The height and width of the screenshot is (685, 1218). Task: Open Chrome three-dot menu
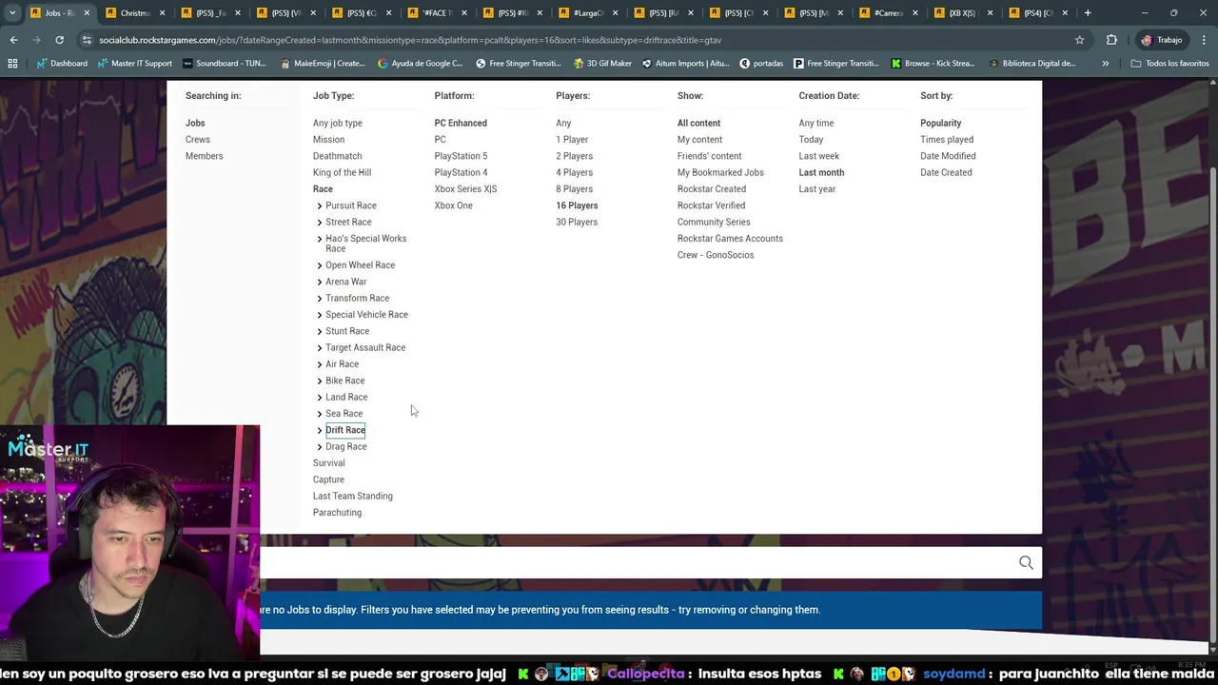coord(1203,40)
